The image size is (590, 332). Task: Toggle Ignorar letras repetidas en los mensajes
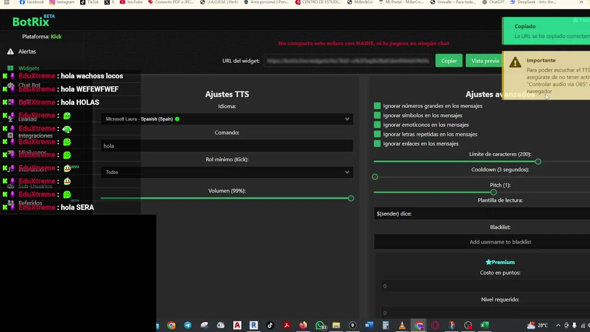click(x=377, y=134)
